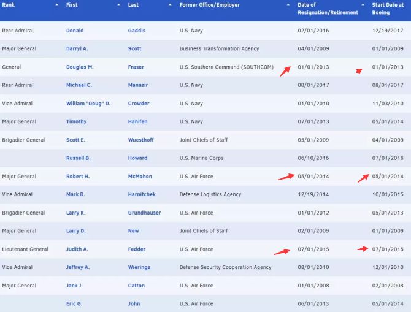
Task: Open the William "Doug" D. link
Action: tap(88, 104)
